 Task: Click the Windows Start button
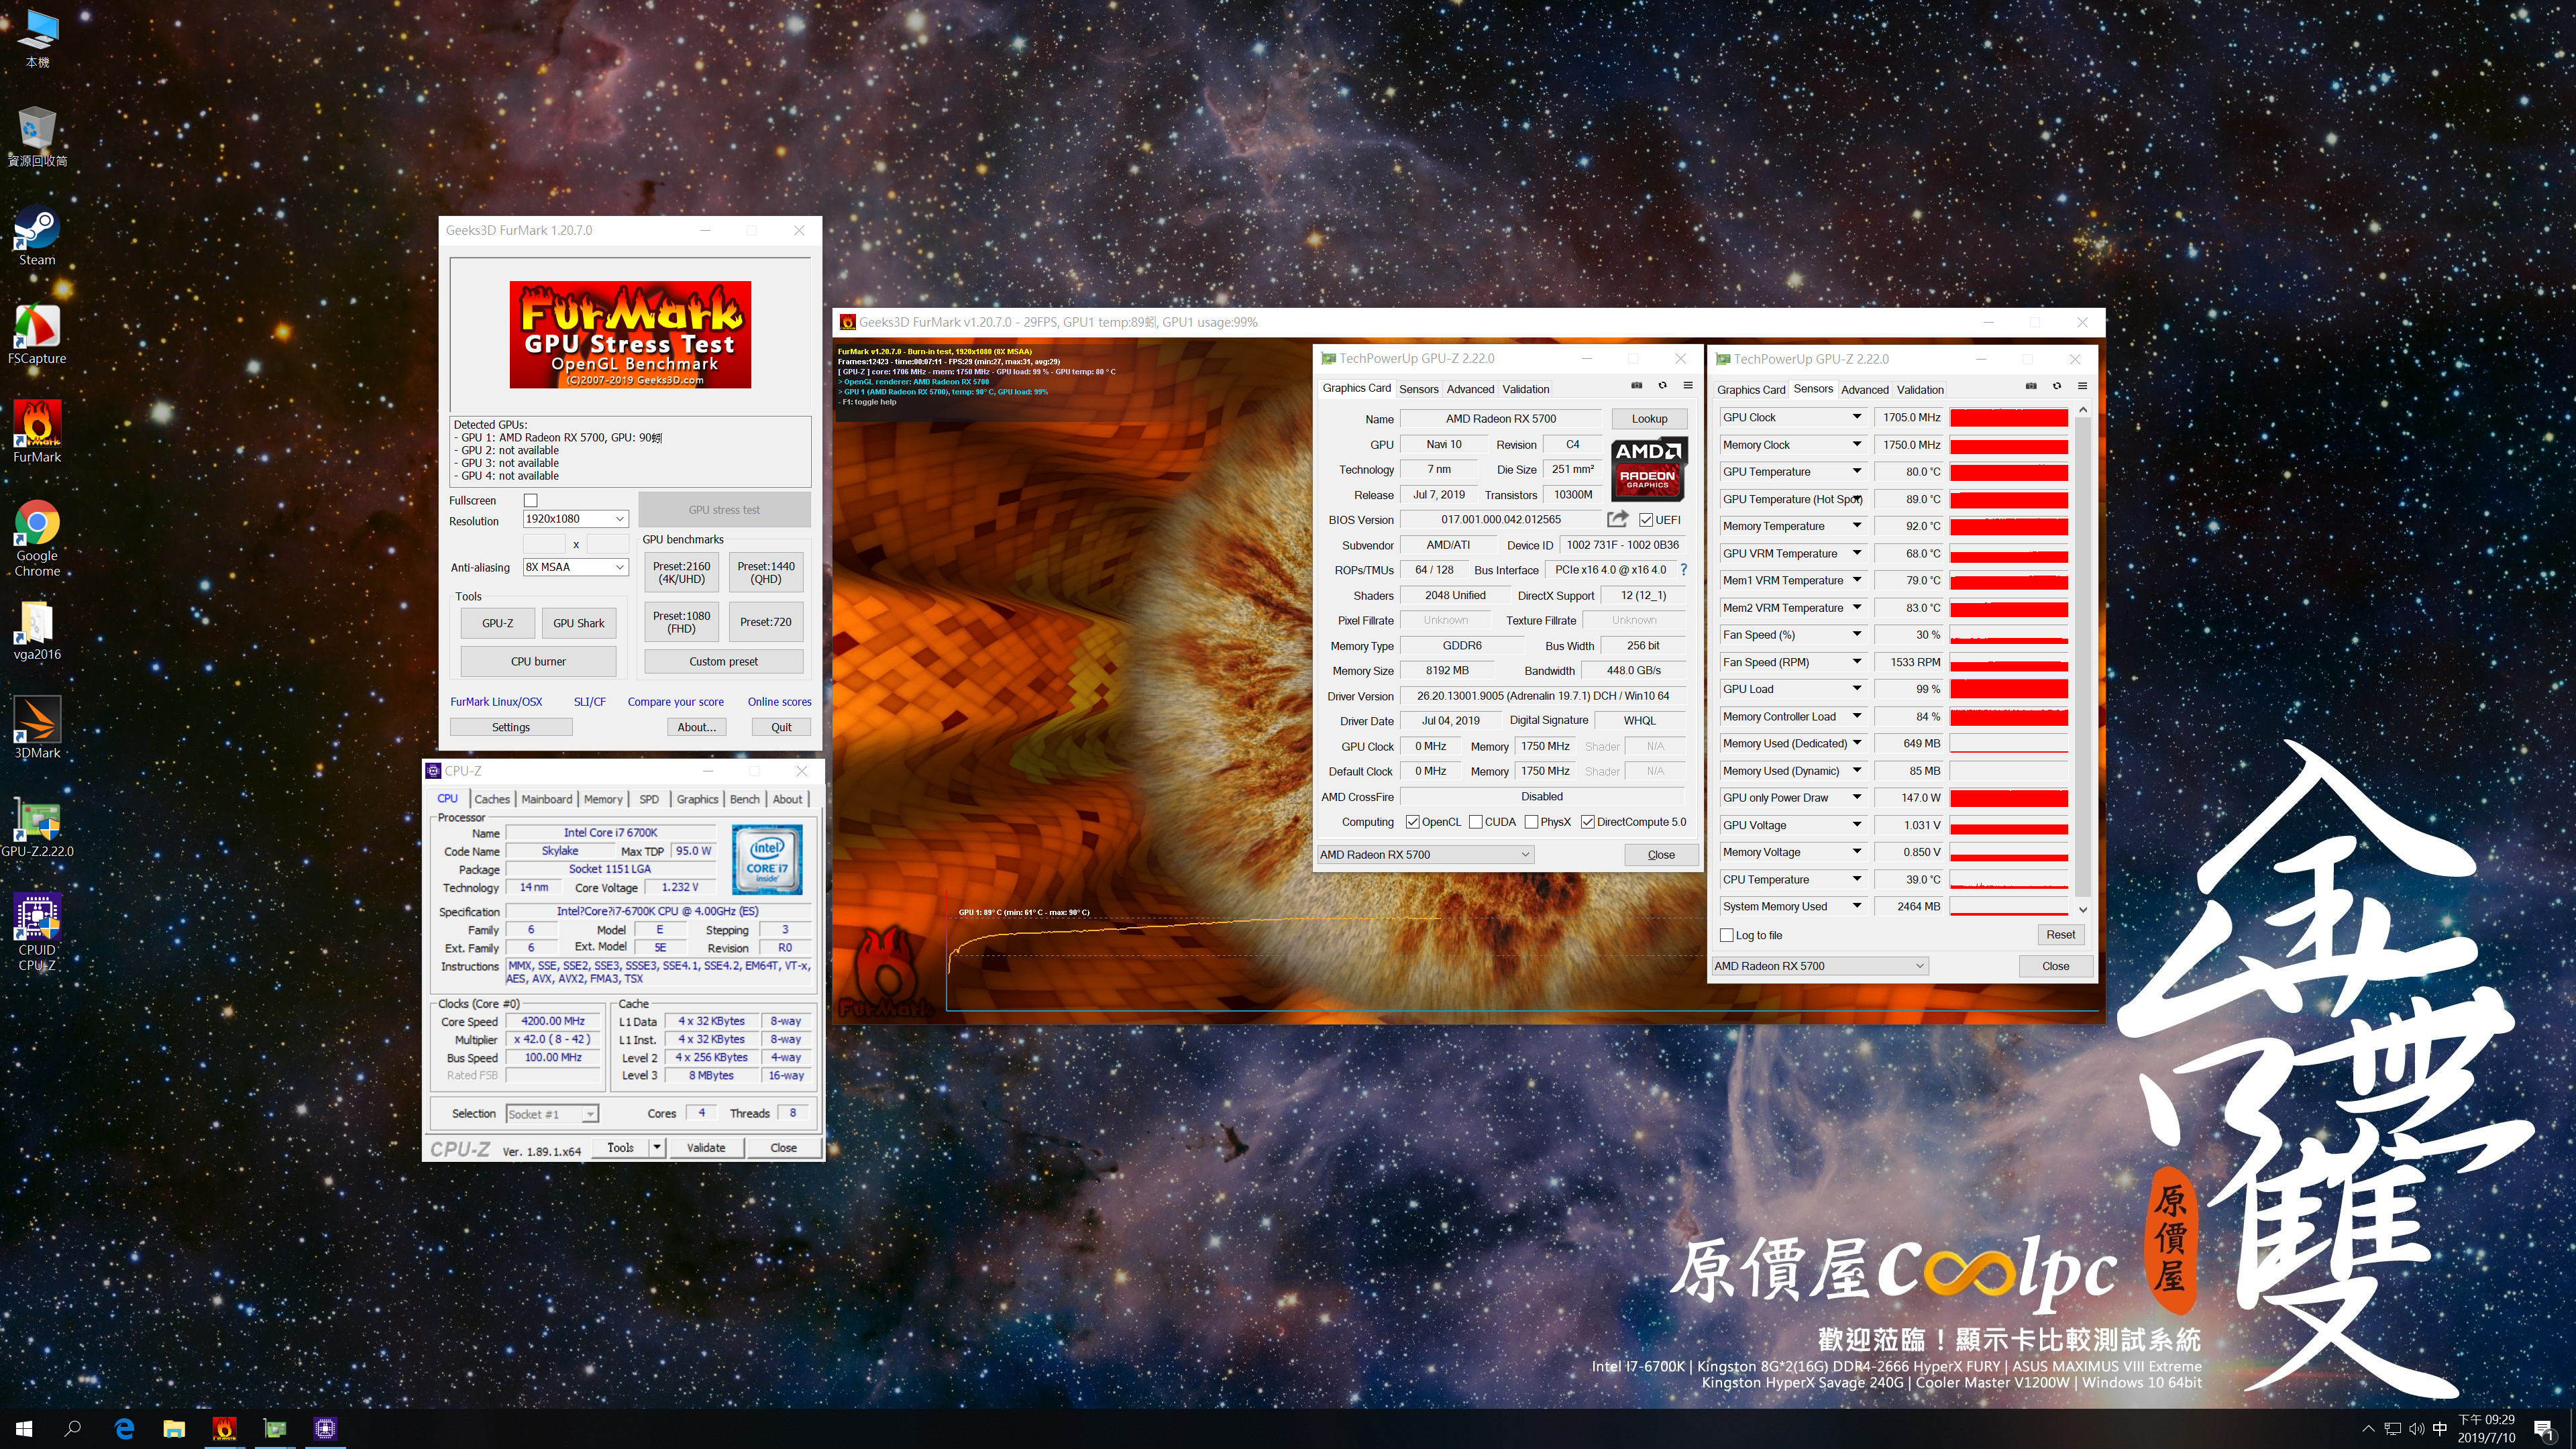pos(24,1428)
